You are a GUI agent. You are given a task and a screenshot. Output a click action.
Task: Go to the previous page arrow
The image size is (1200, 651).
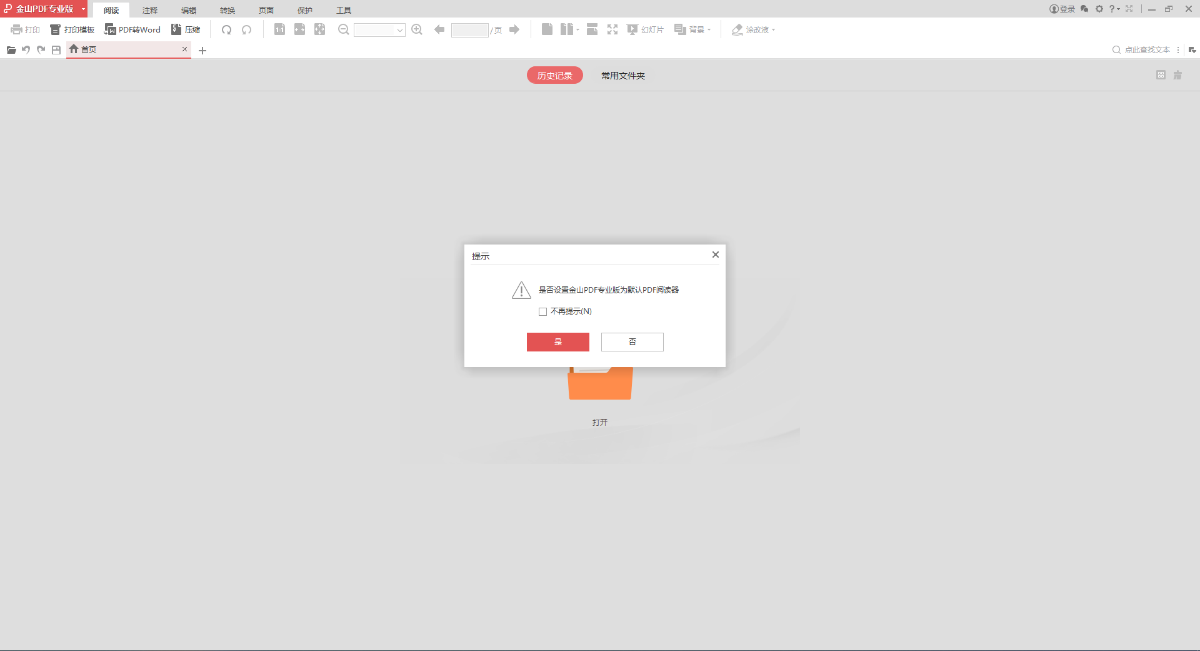click(439, 29)
